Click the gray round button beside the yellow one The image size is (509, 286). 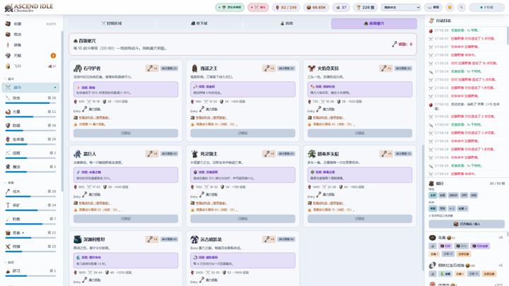[461, 7]
